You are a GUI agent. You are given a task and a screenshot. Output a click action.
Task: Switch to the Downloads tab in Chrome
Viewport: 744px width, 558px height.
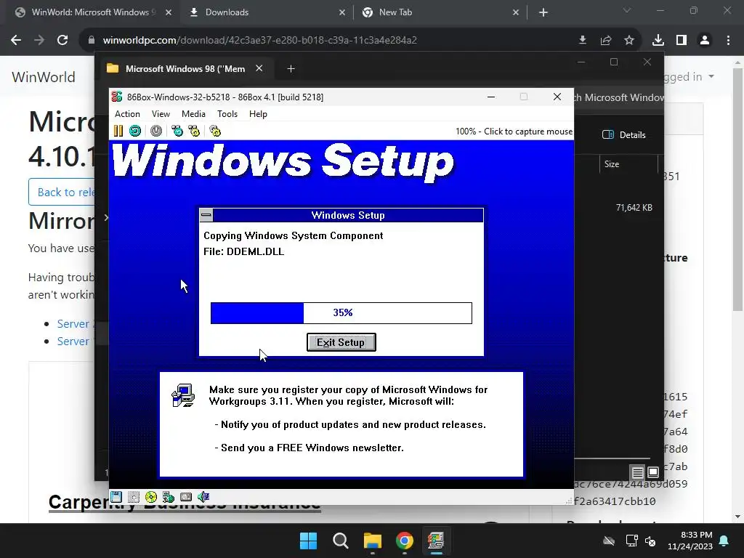pos(266,12)
